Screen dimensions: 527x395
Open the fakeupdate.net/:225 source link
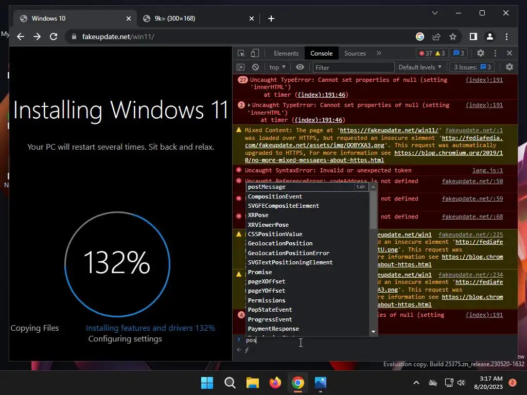pyautogui.click(x=470, y=235)
